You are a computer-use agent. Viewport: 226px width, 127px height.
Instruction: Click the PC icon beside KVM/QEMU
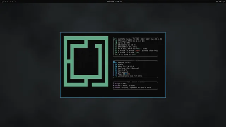[114, 39]
